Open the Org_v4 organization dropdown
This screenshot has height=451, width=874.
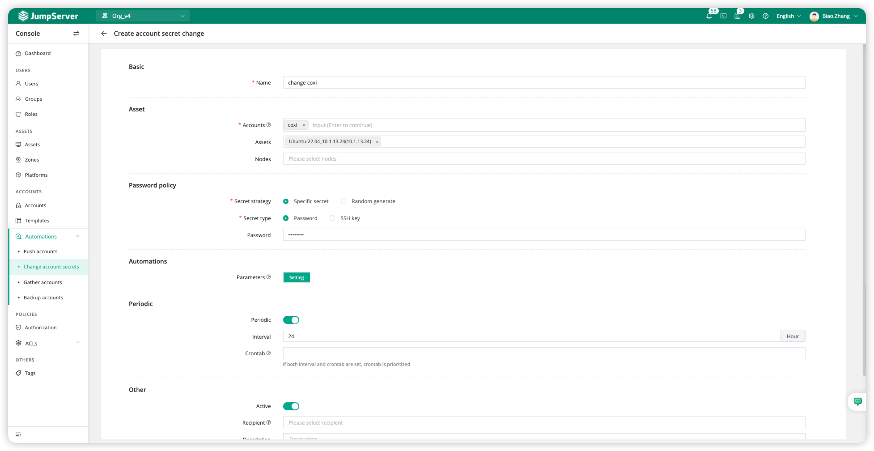(143, 16)
